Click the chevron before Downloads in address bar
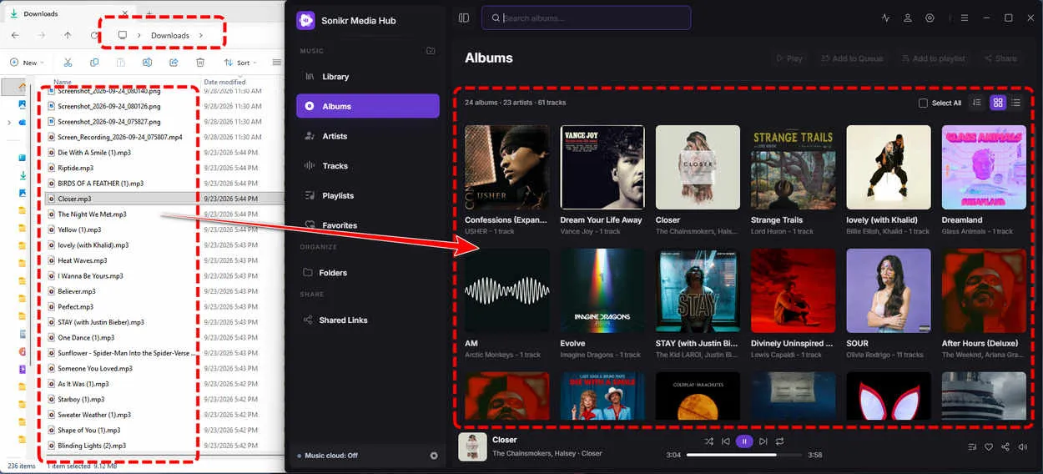 139,35
